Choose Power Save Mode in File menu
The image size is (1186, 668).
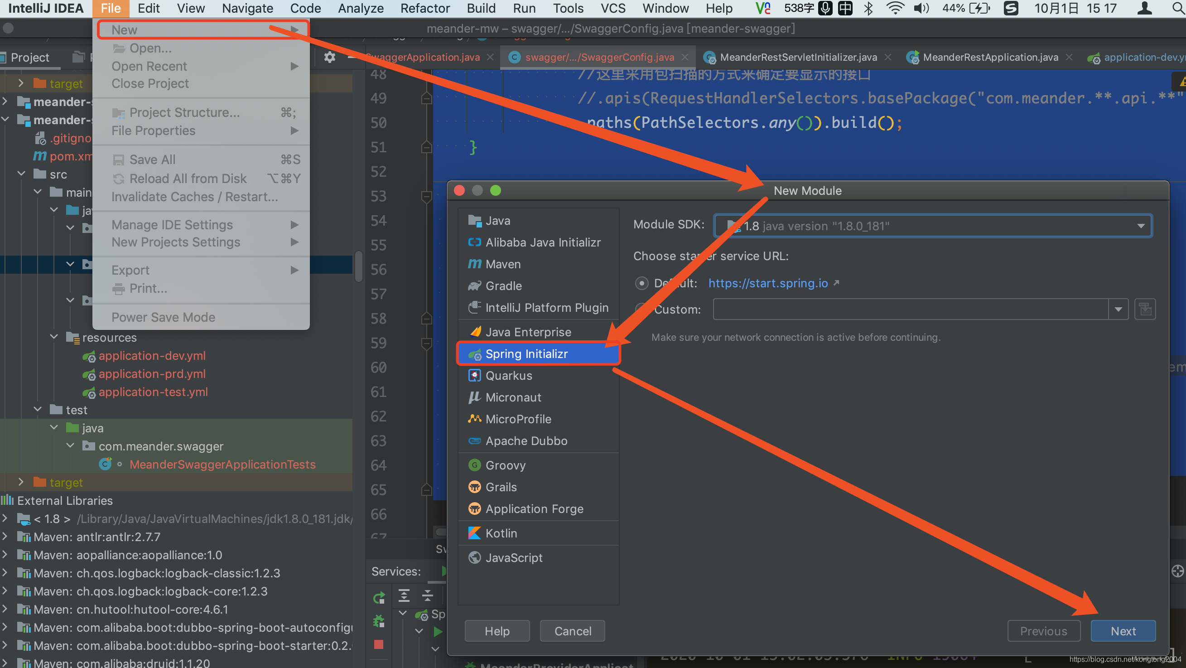point(201,317)
